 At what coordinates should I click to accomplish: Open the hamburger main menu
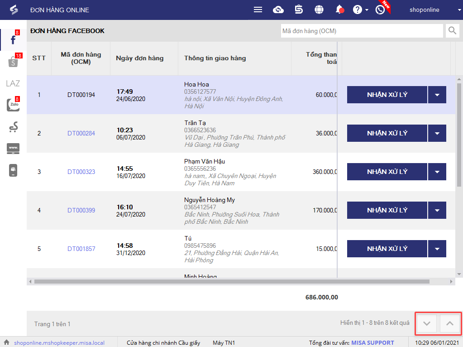pyautogui.click(x=258, y=10)
